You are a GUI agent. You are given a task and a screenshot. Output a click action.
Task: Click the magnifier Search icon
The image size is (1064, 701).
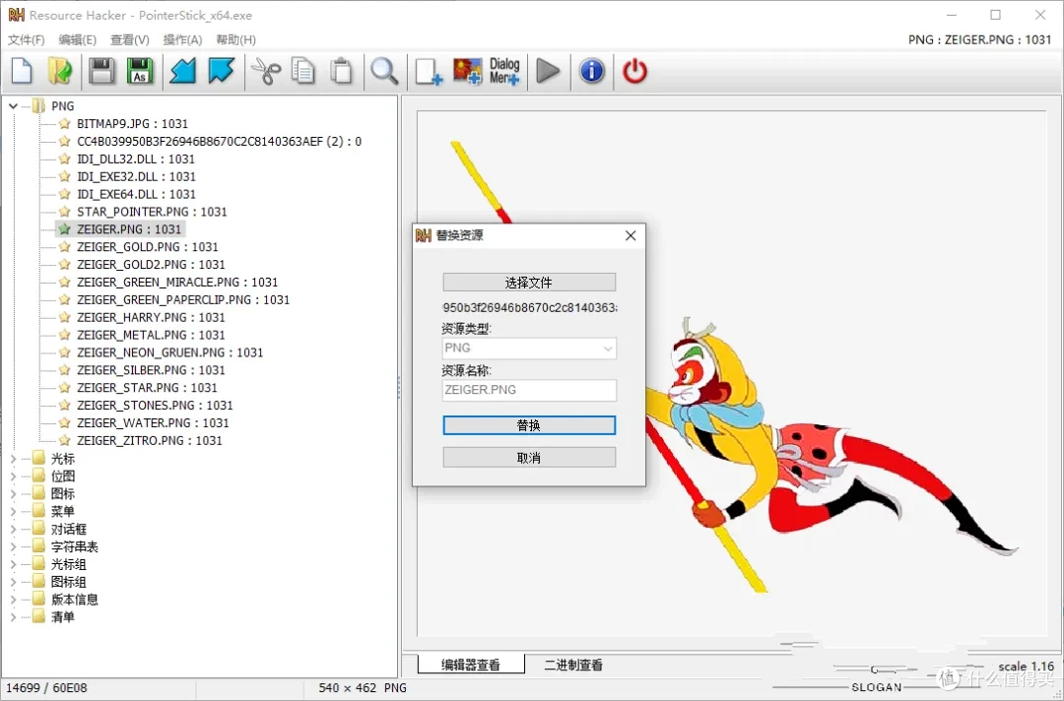click(x=384, y=72)
